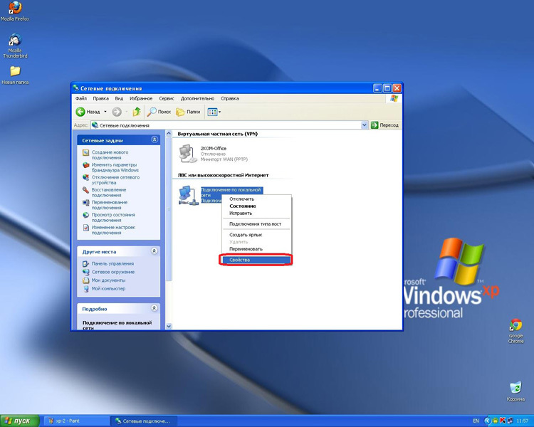Open the Файл menu
Image resolution: width=534 pixels, height=427 pixels.
pos(81,98)
